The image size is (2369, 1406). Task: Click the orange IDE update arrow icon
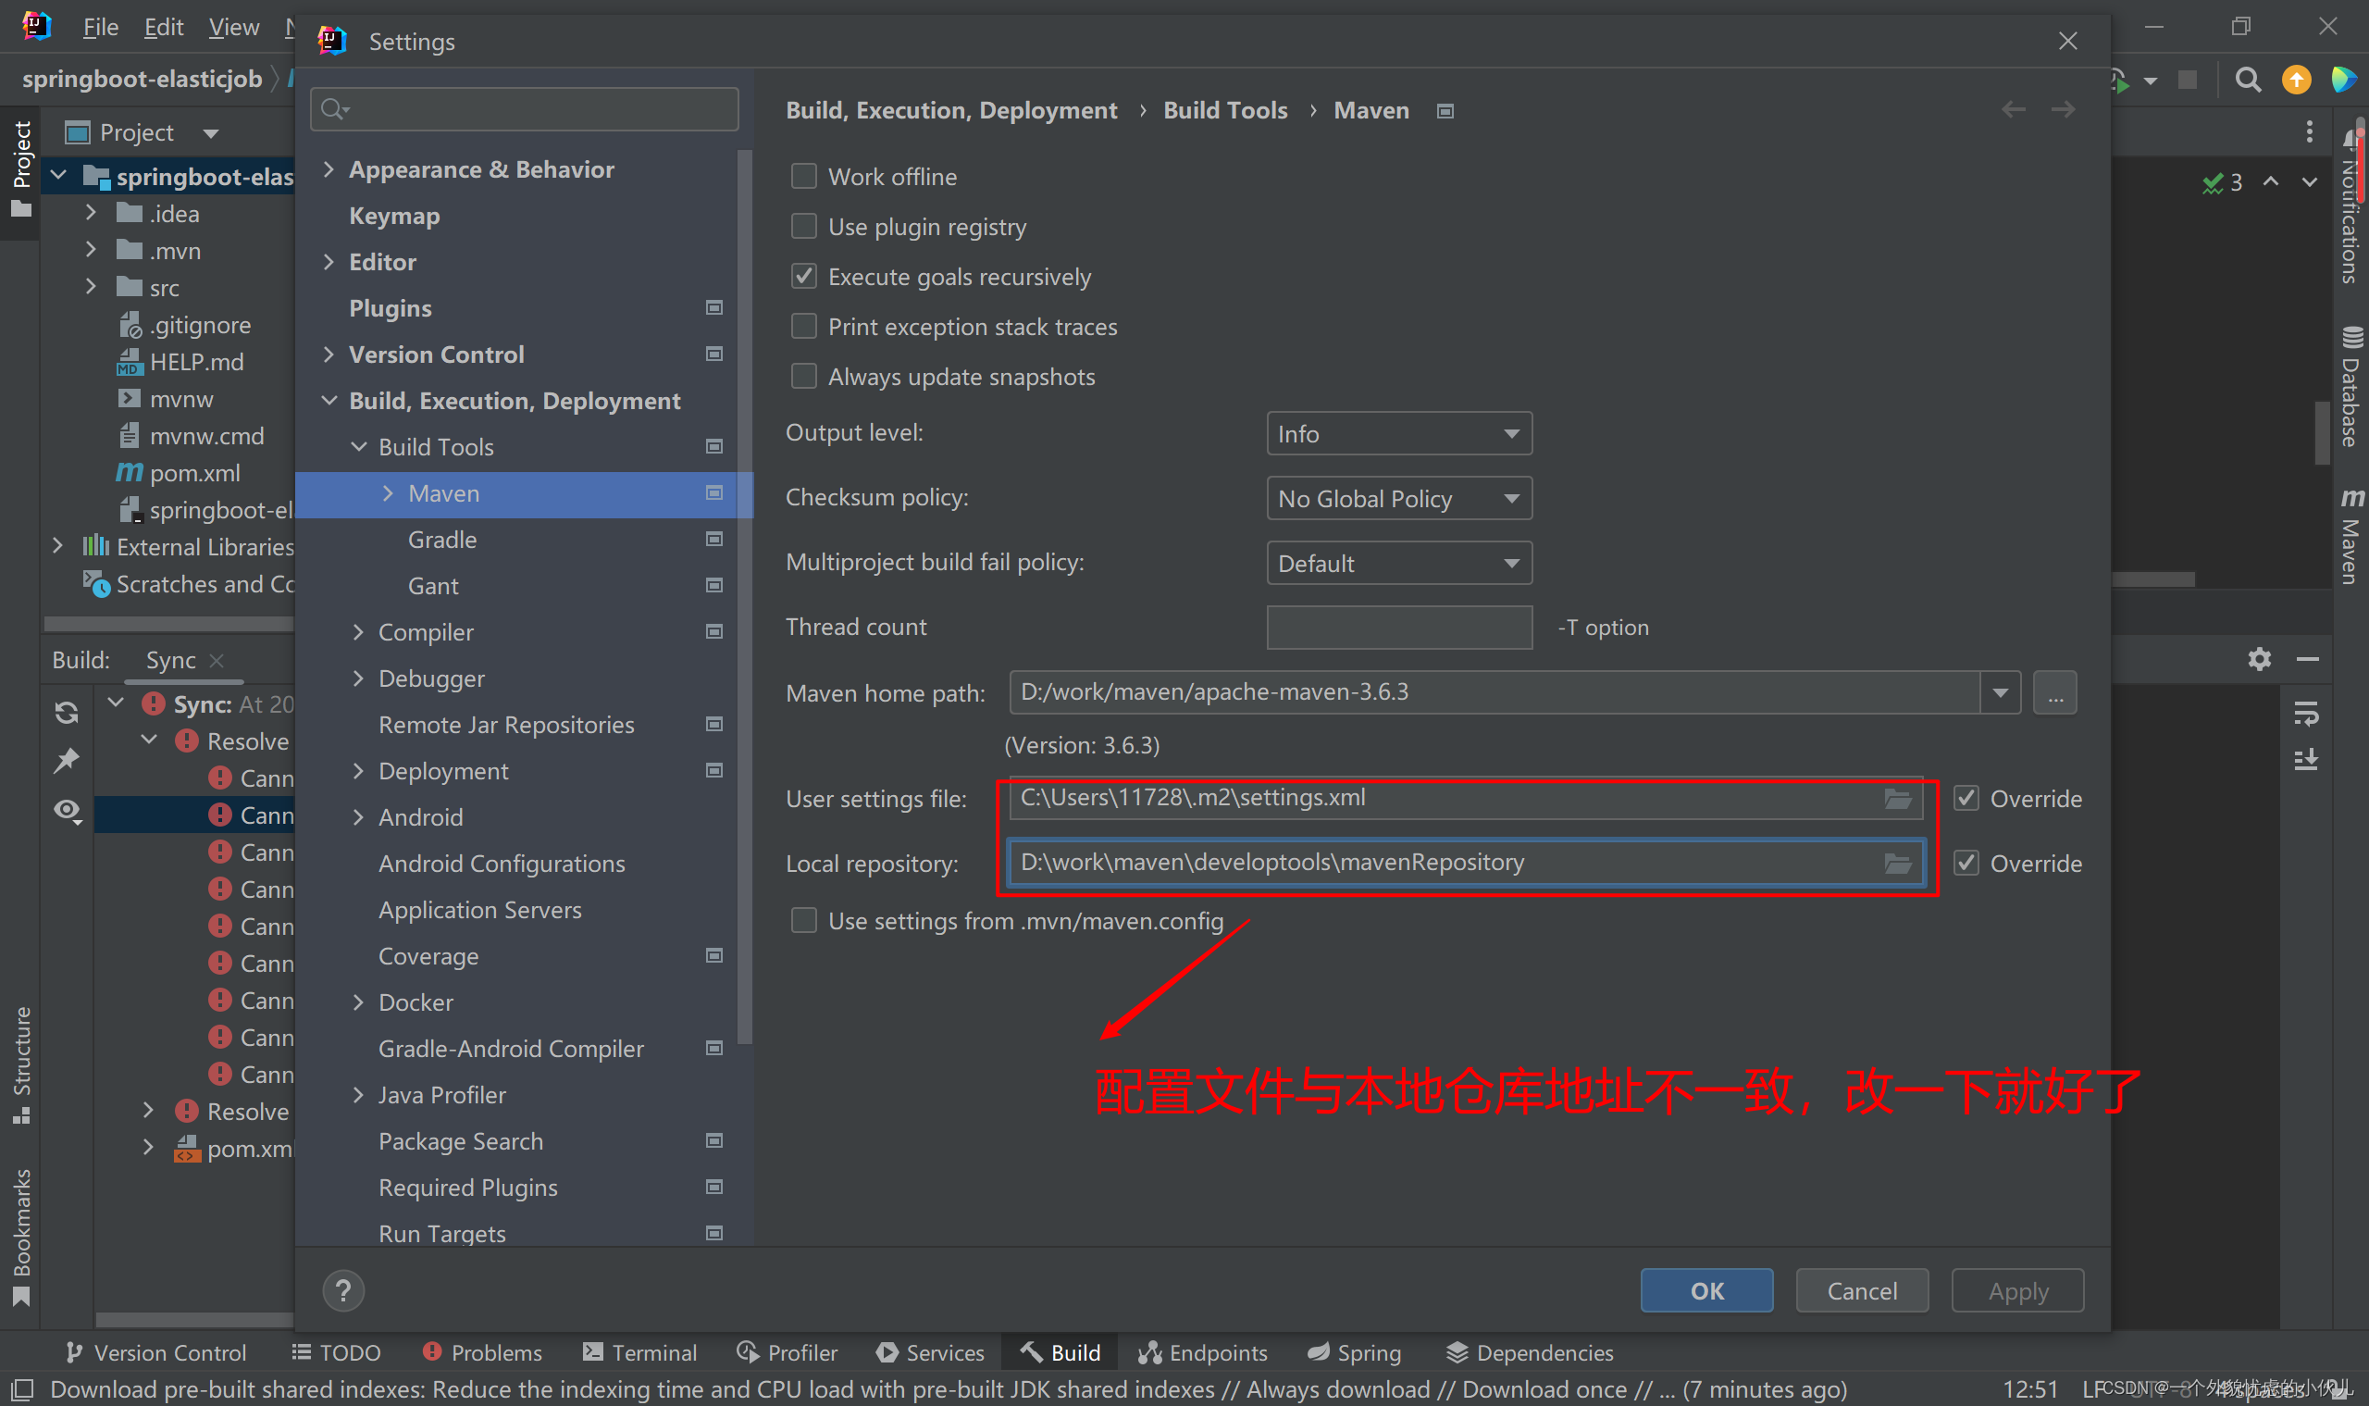pos(2296,81)
